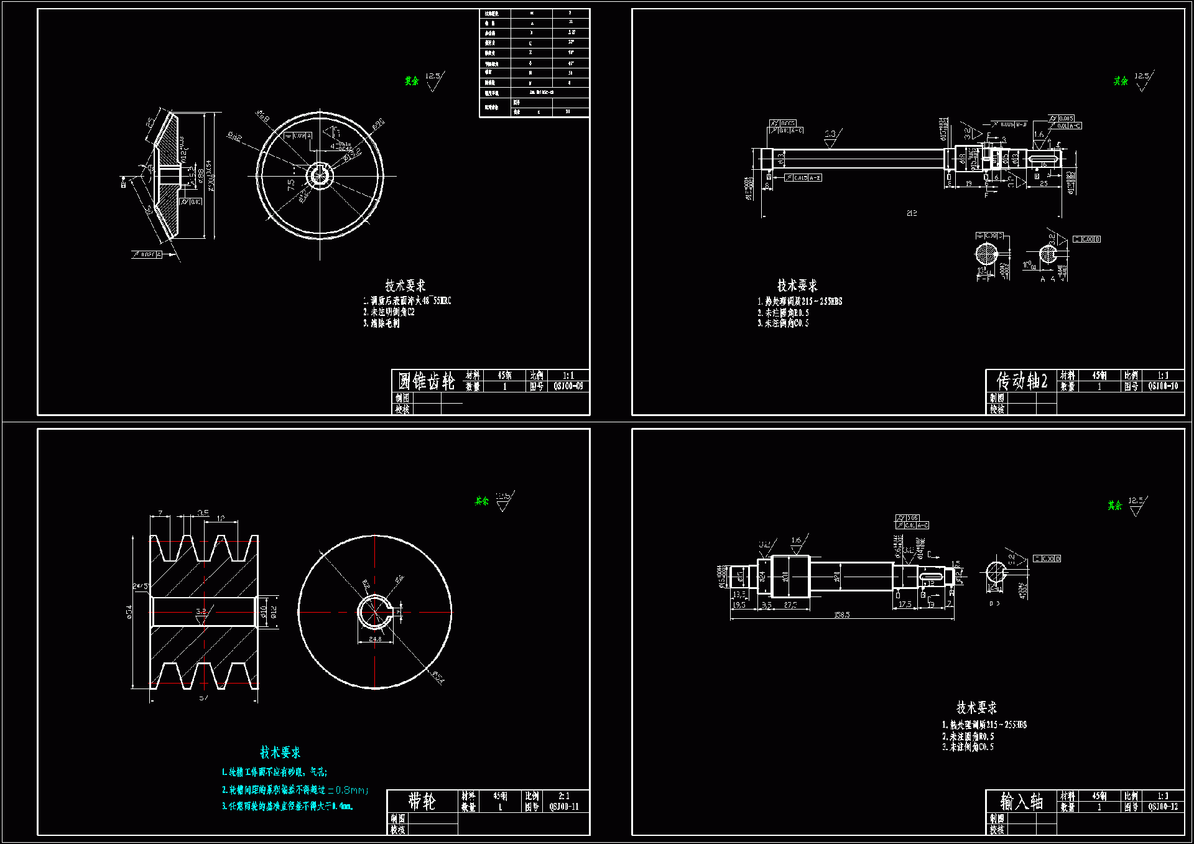Click the 输入轴 title block name
The image size is (1194, 844).
pyautogui.click(x=1021, y=801)
